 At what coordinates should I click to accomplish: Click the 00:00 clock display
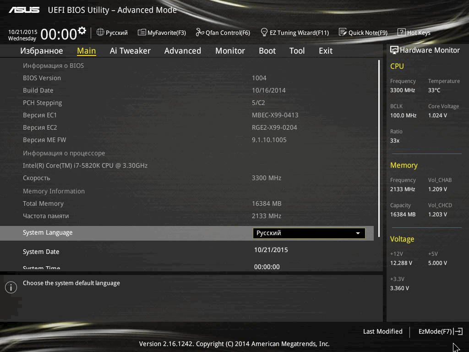coord(59,34)
